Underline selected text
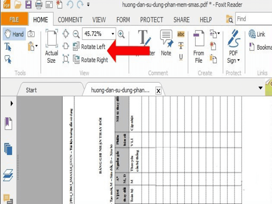 [181, 57]
